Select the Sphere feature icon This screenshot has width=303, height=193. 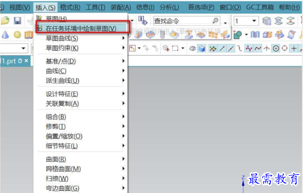pyautogui.click(x=18, y=35)
